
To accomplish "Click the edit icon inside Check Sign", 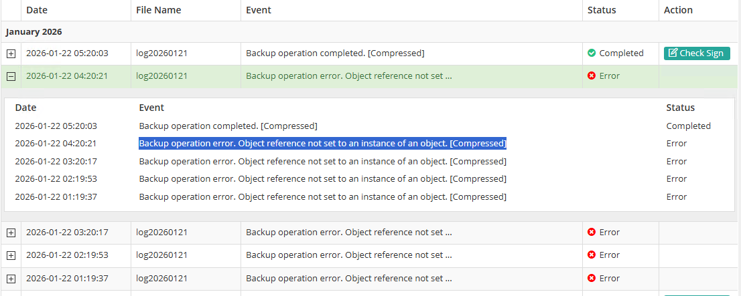I will (x=673, y=53).
